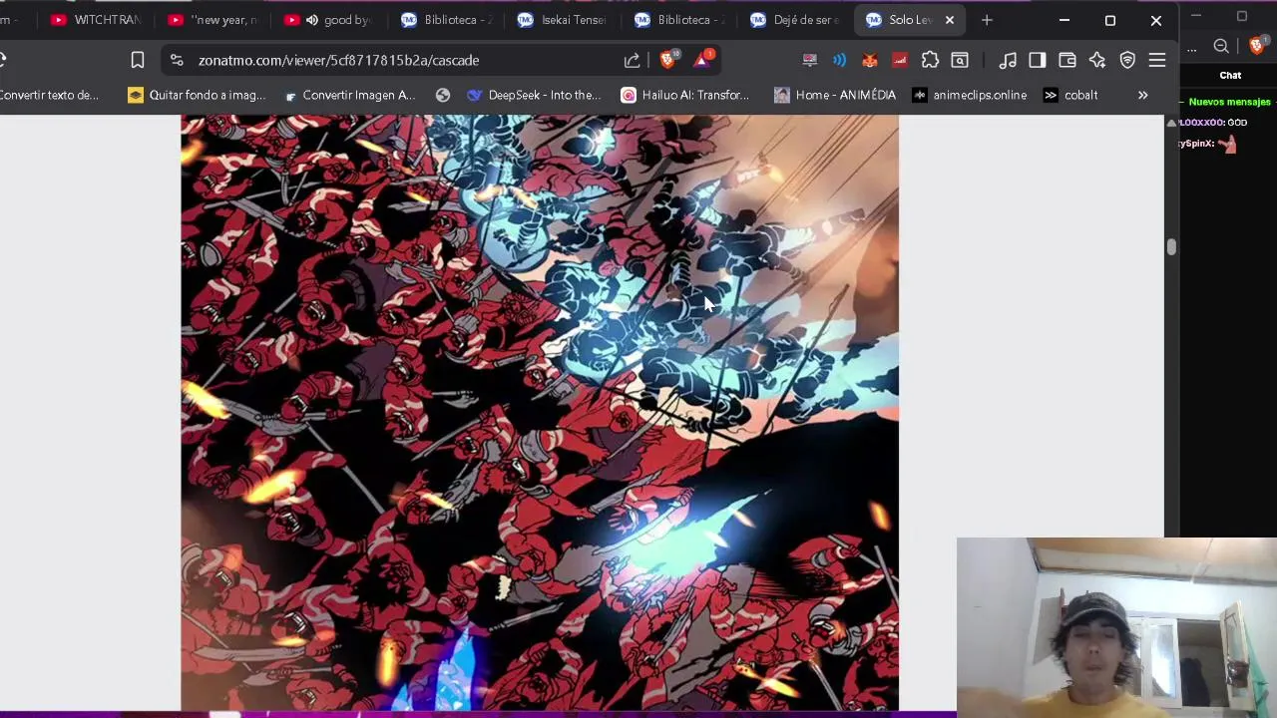The image size is (1277, 718).
Task: Click the page vertical scrollbar thumb
Action: tap(1171, 247)
